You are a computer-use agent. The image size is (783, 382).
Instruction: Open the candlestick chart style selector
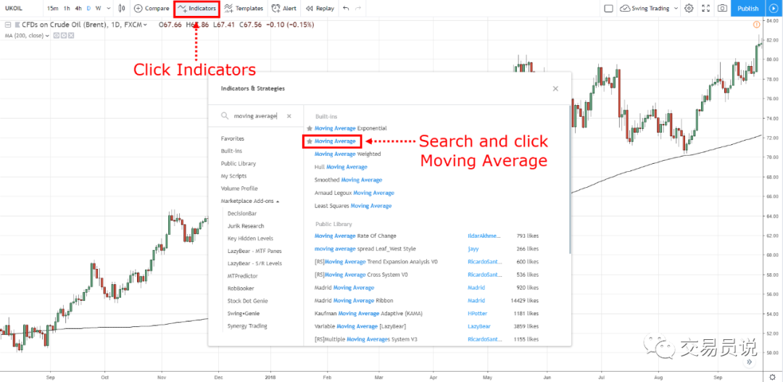(123, 8)
